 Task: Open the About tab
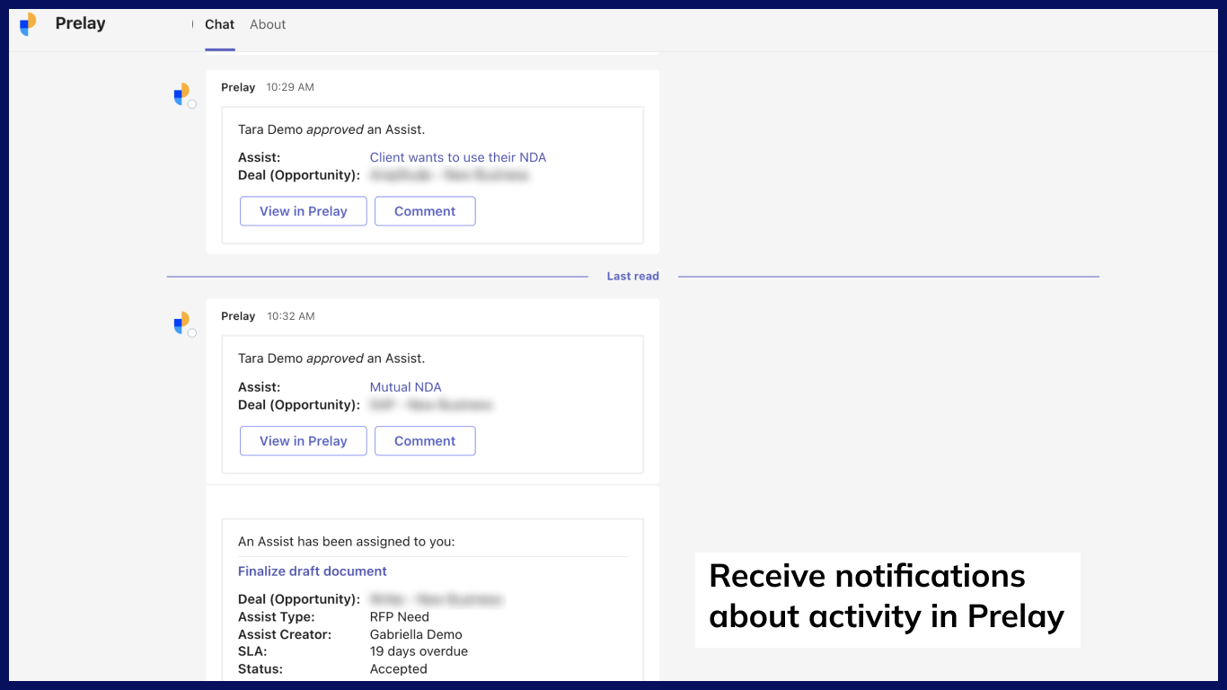pyautogui.click(x=268, y=24)
